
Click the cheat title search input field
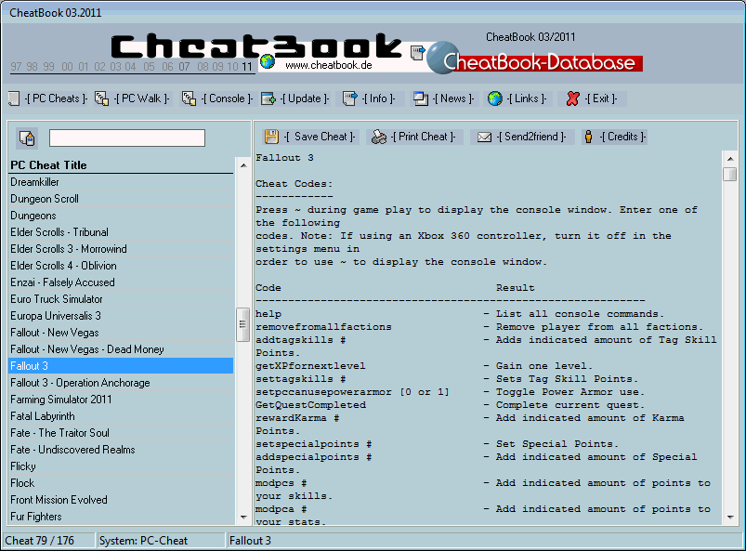pyautogui.click(x=127, y=138)
